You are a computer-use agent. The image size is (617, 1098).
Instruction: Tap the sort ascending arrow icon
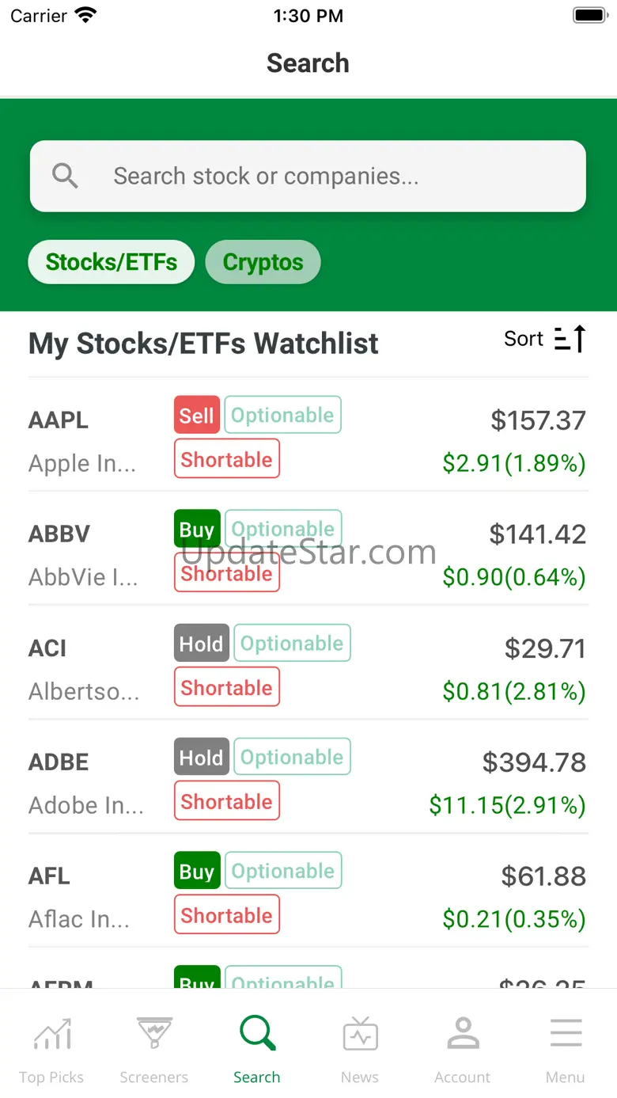pyautogui.click(x=570, y=339)
